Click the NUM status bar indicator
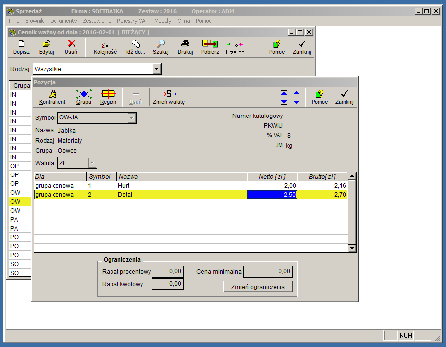The height and width of the screenshot is (347, 446). point(406,336)
